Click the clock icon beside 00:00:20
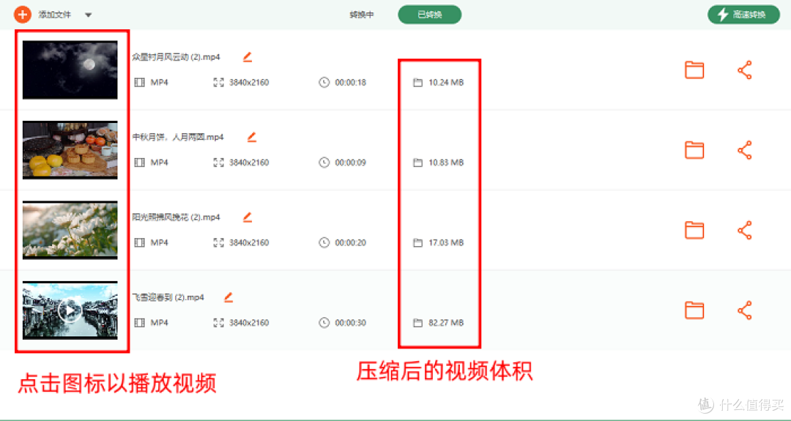 (x=324, y=242)
